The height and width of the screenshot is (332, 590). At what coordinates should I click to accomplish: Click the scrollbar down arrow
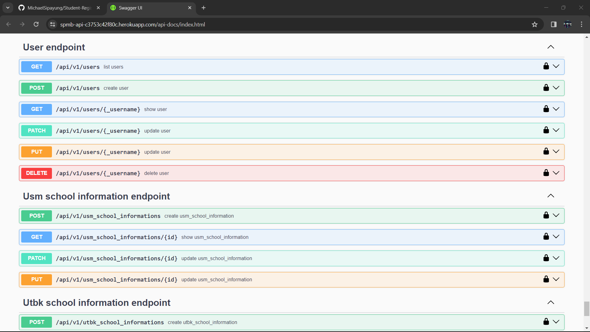[587, 329]
